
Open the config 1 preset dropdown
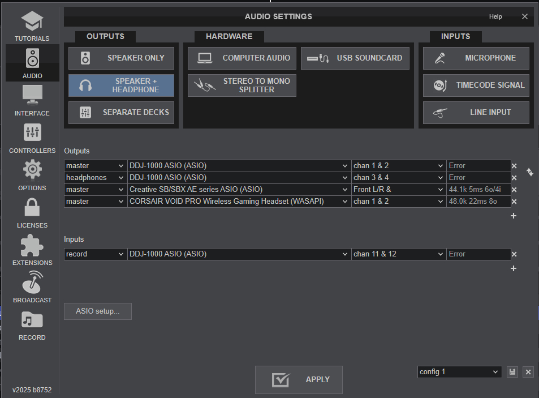point(459,372)
